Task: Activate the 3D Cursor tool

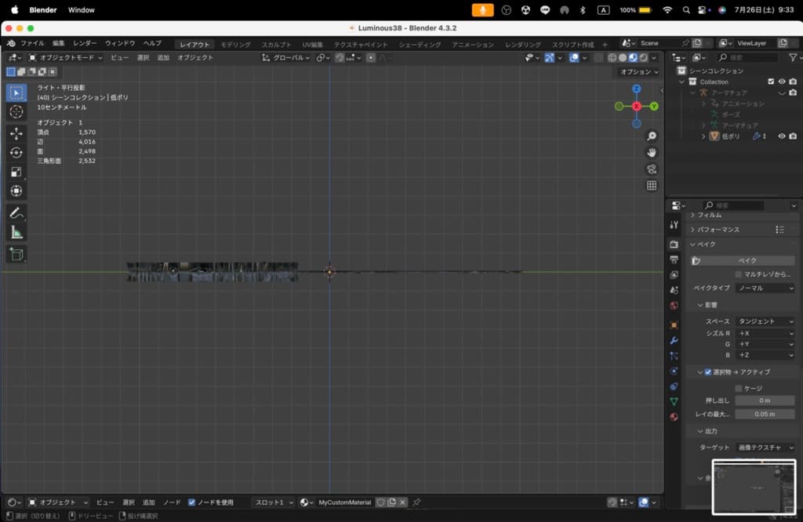Action: pos(16,112)
